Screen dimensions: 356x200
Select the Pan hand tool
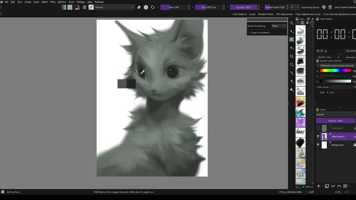coord(291,89)
